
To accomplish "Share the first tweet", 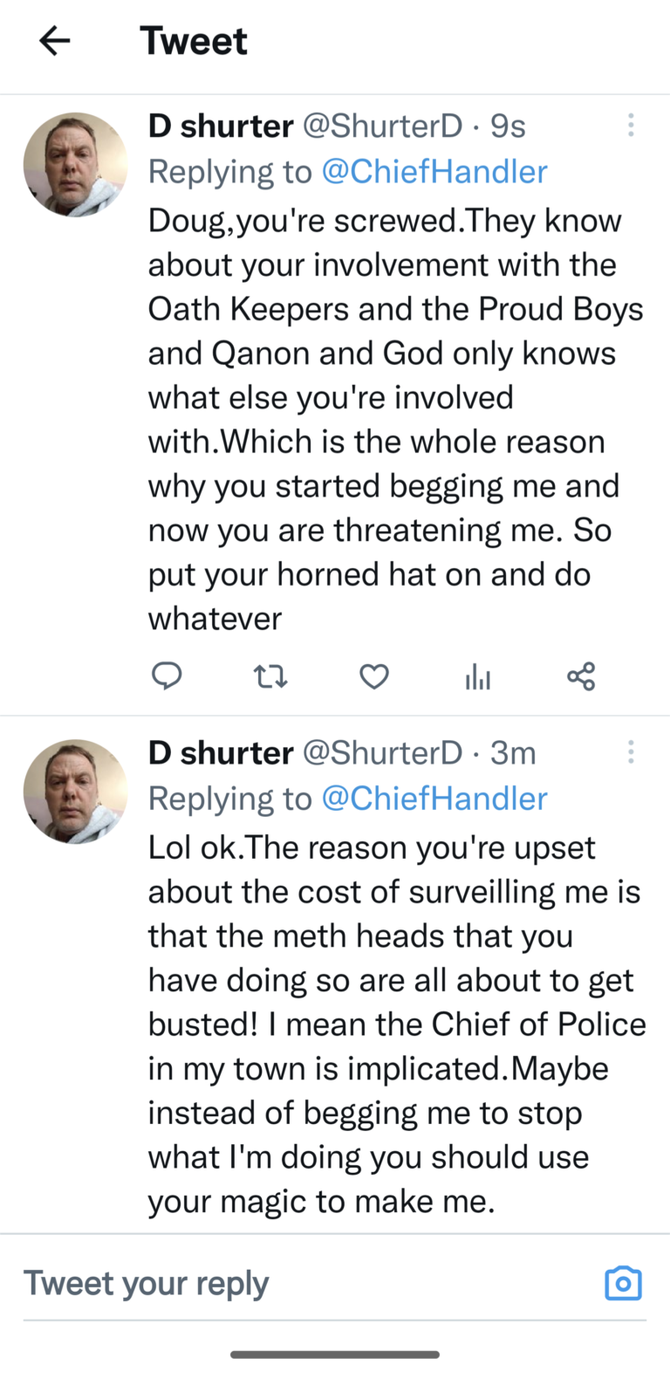I will coord(580,676).
